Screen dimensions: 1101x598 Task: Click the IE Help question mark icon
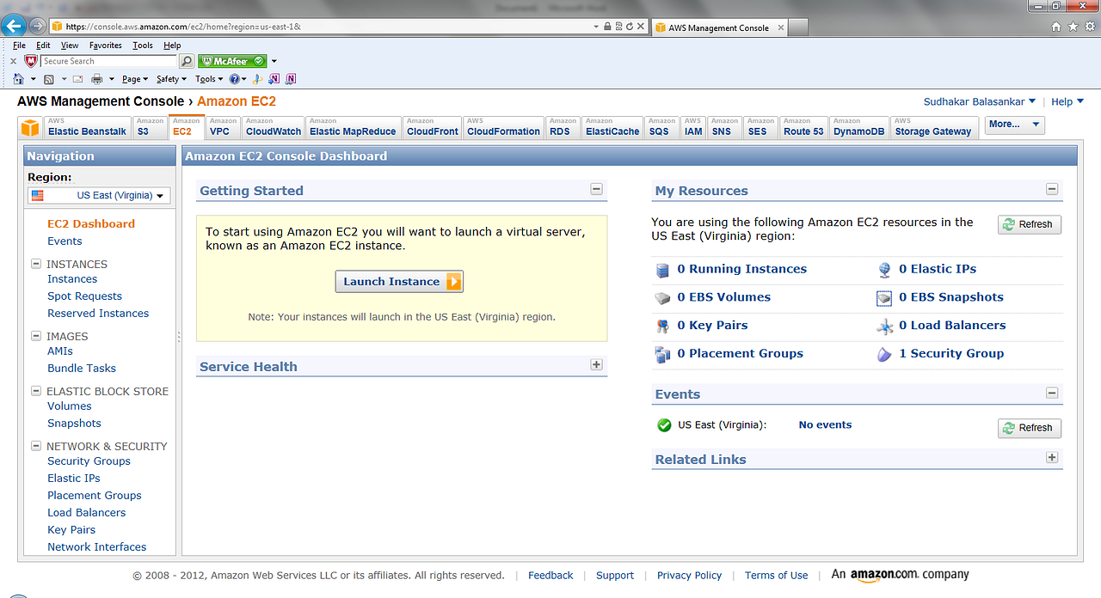tap(234, 79)
